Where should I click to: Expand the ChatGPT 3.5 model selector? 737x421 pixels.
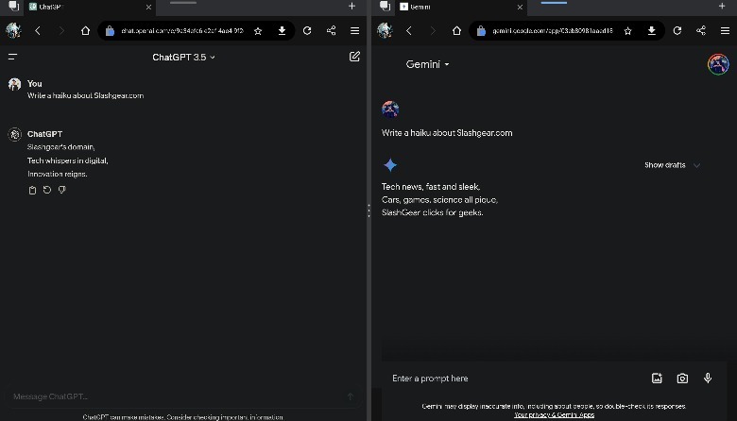[x=184, y=58]
